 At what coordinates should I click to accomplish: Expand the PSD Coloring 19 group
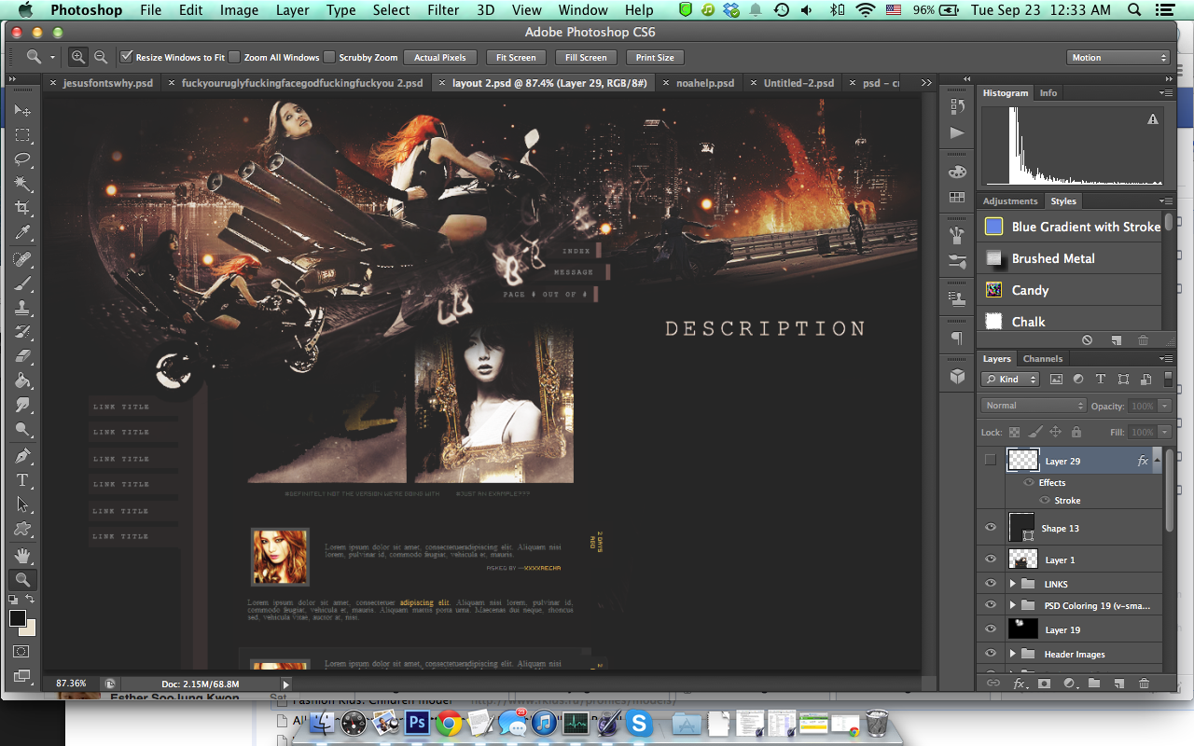tap(1012, 605)
